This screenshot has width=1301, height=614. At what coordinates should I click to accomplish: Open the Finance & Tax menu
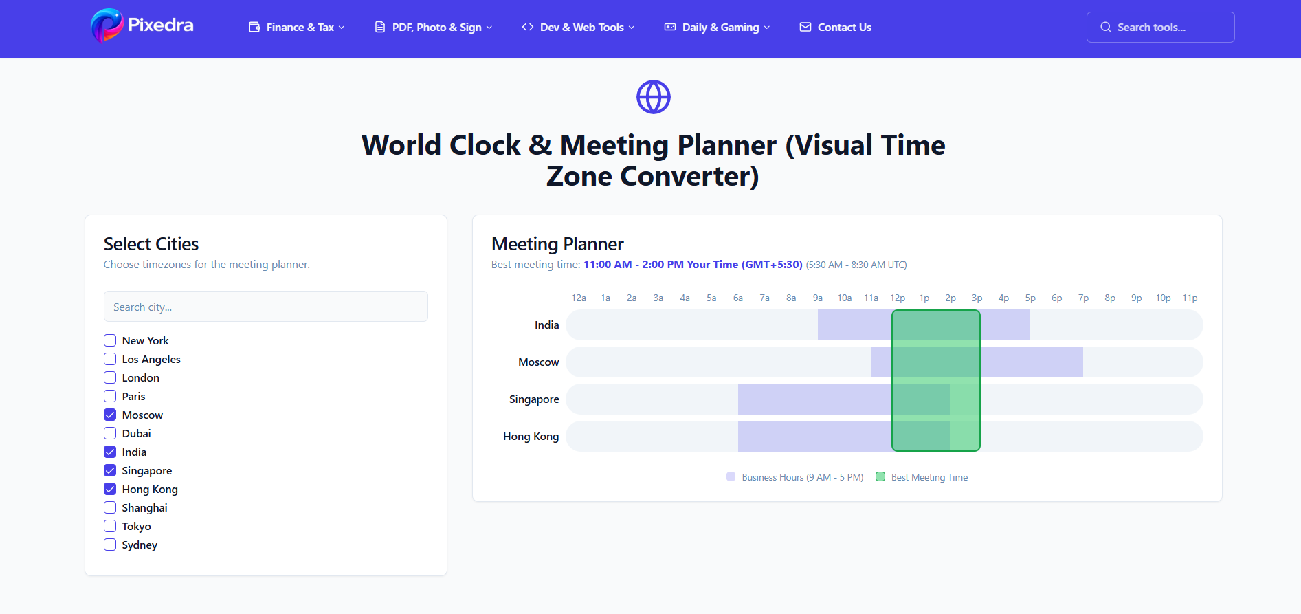click(x=297, y=28)
